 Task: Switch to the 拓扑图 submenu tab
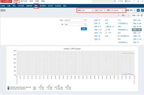(50, 6)
